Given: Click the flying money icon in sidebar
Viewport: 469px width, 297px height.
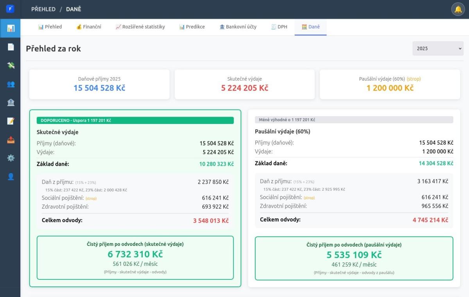Looking at the screenshot, I should click(11, 65).
